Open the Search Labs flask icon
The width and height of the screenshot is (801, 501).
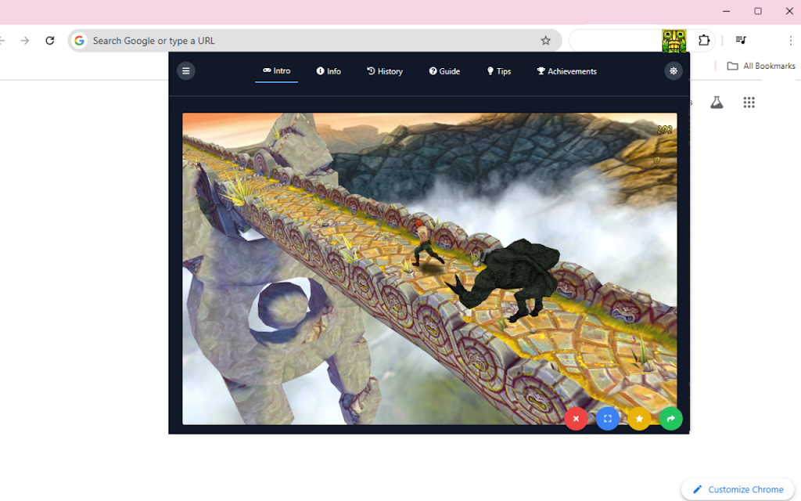717,103
